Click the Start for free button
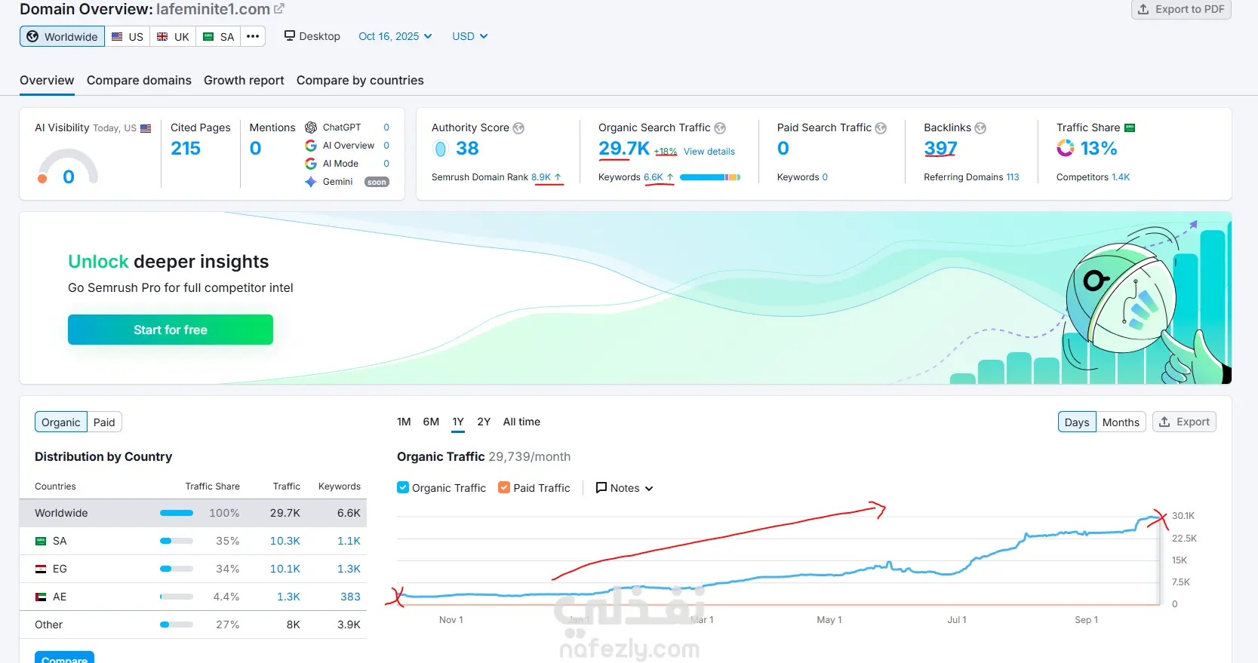 (x=171, y=330)
